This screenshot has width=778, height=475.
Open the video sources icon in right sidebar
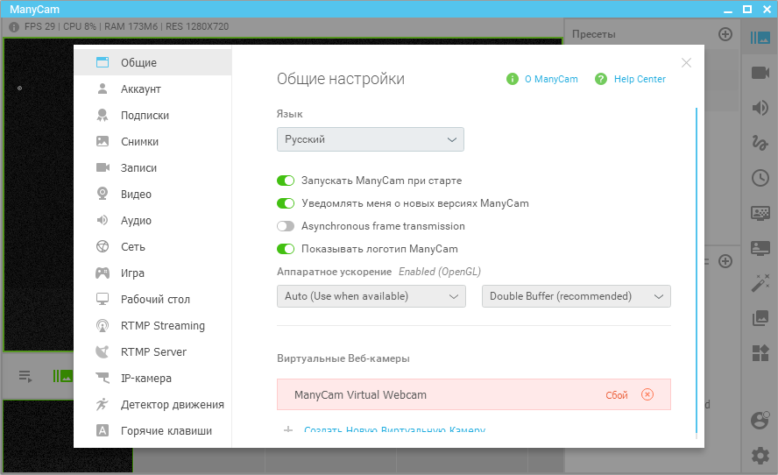tap(760, 73)
